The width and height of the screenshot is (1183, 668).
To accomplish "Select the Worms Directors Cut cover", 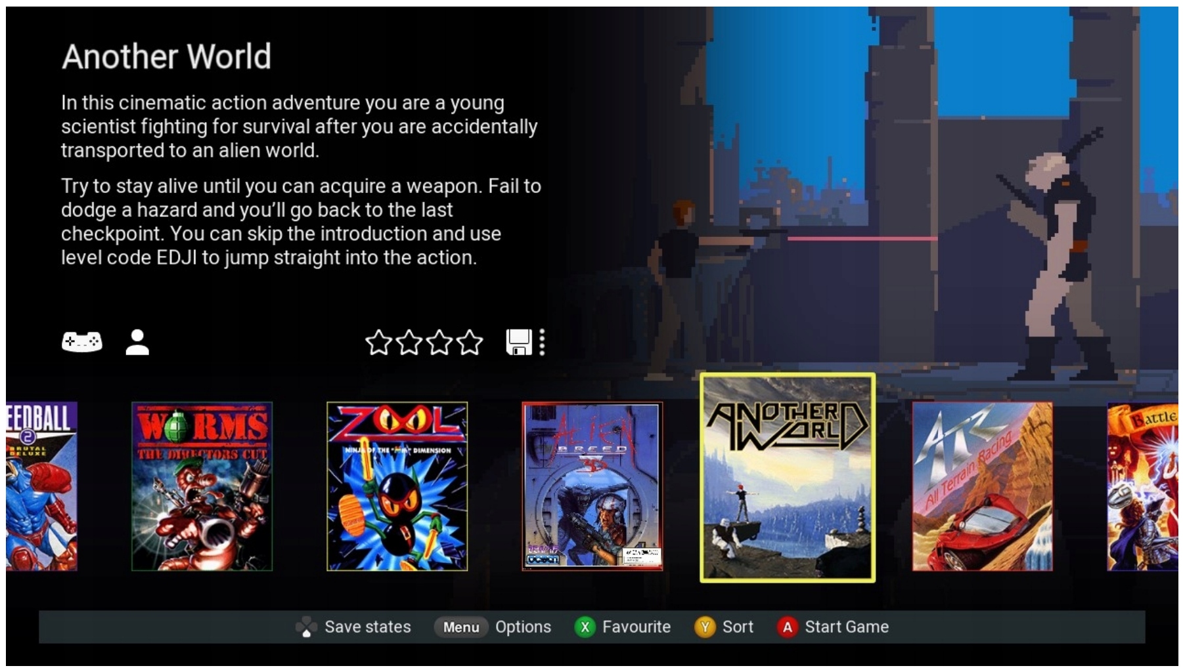I will point(202,486).
